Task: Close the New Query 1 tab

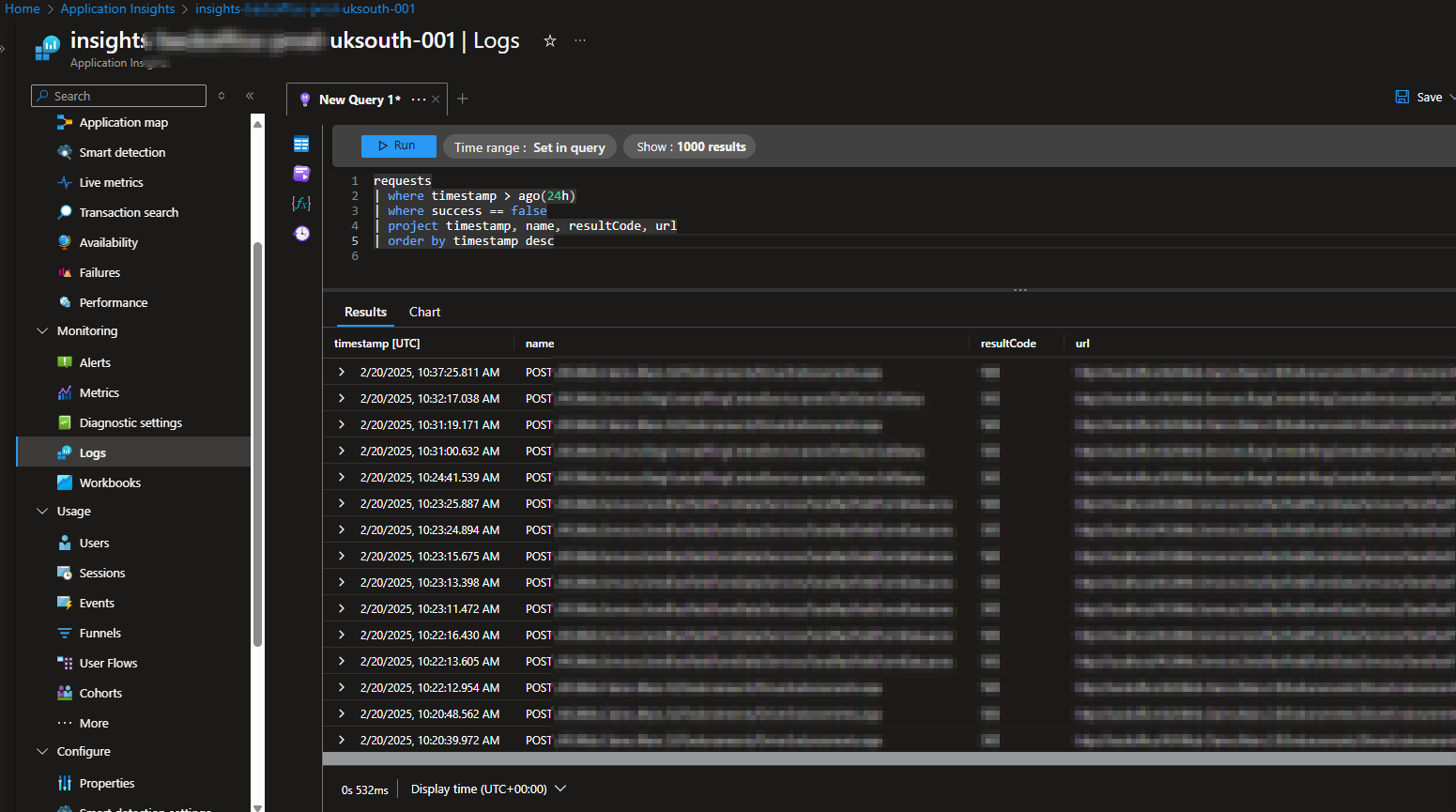Action: point(436,100)
